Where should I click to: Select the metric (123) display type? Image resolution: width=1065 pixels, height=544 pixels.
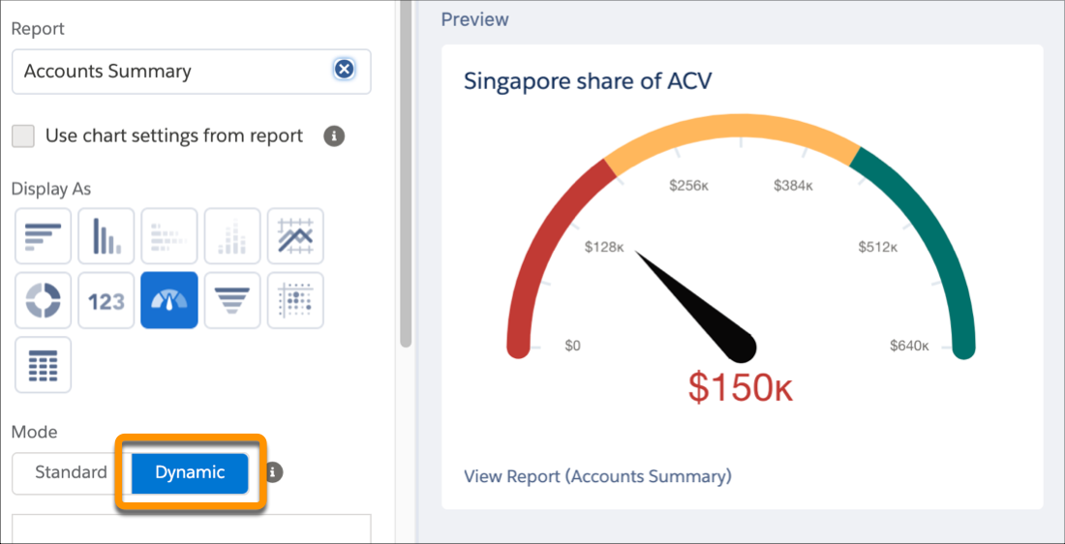point(106,300)
